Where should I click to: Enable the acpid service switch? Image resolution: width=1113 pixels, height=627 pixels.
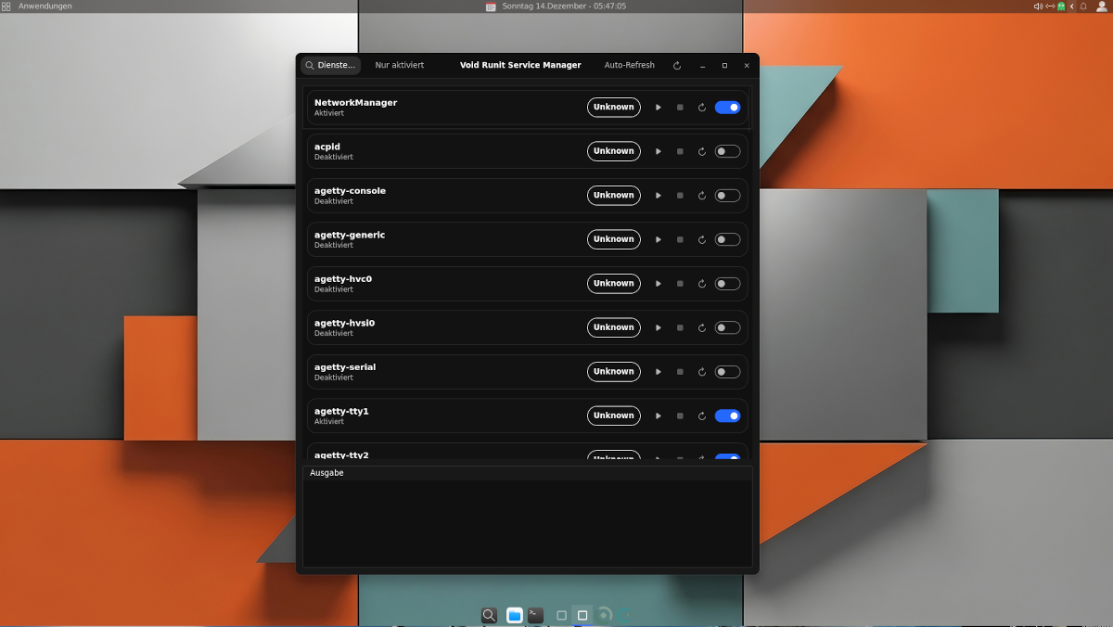[x=728, y=151]
